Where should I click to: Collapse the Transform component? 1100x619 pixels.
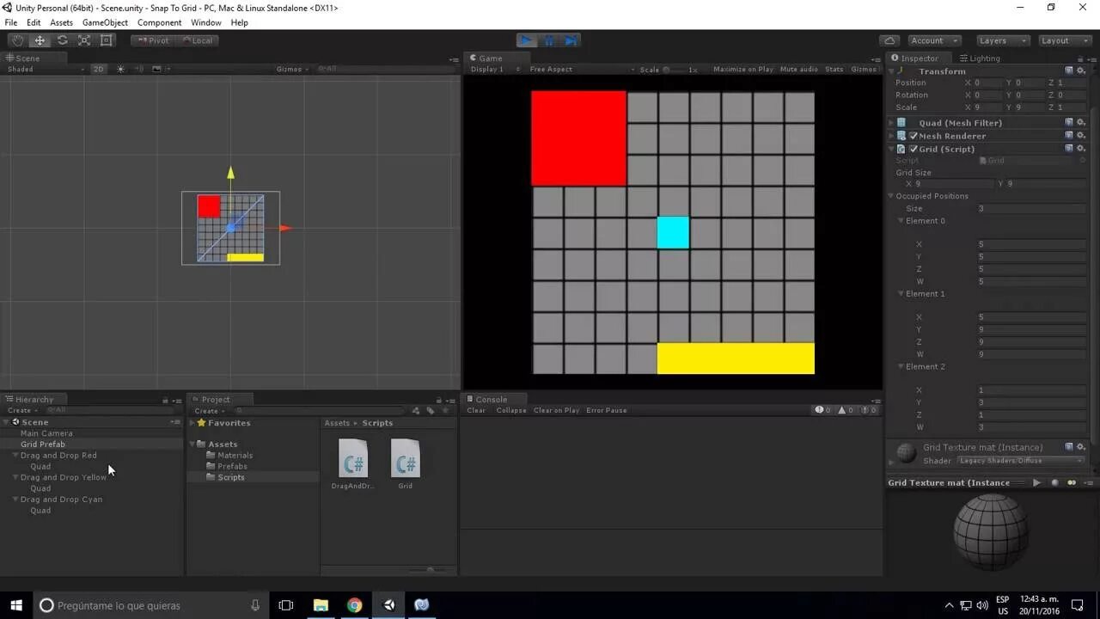(x=892, y=70)
